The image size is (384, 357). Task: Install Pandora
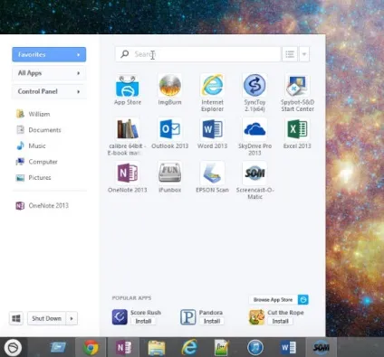click(x=212, y=321)
